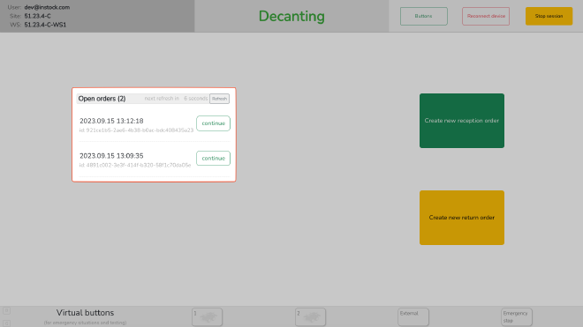Click virtual button 1 with hand icon
This screenshot has width=583, height=327.
click(207, 317)
